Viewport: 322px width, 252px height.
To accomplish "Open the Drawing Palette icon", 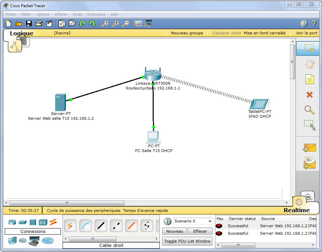I will pyautogui.click(x=138, y=23).
